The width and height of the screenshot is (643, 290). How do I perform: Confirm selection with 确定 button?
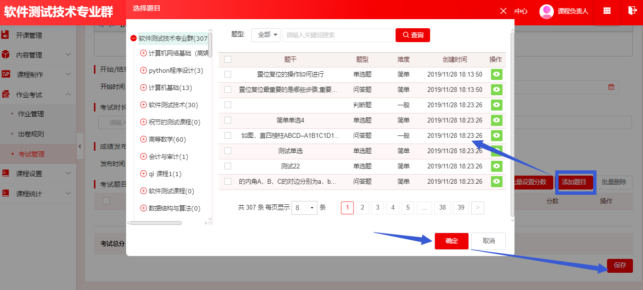452,241
